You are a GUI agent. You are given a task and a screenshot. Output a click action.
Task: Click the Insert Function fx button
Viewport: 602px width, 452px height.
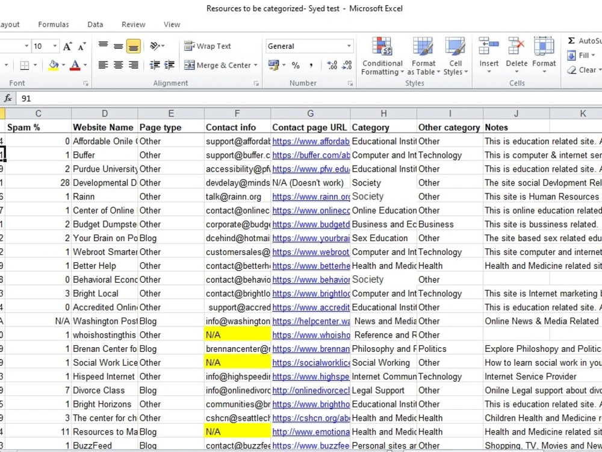click(x=8, y=98)
